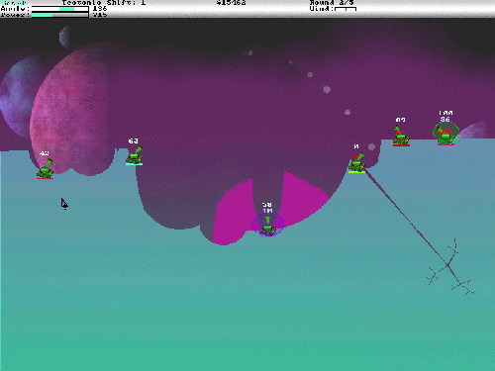Click the Round counter text
495x371 pixels.
[332, 3]
